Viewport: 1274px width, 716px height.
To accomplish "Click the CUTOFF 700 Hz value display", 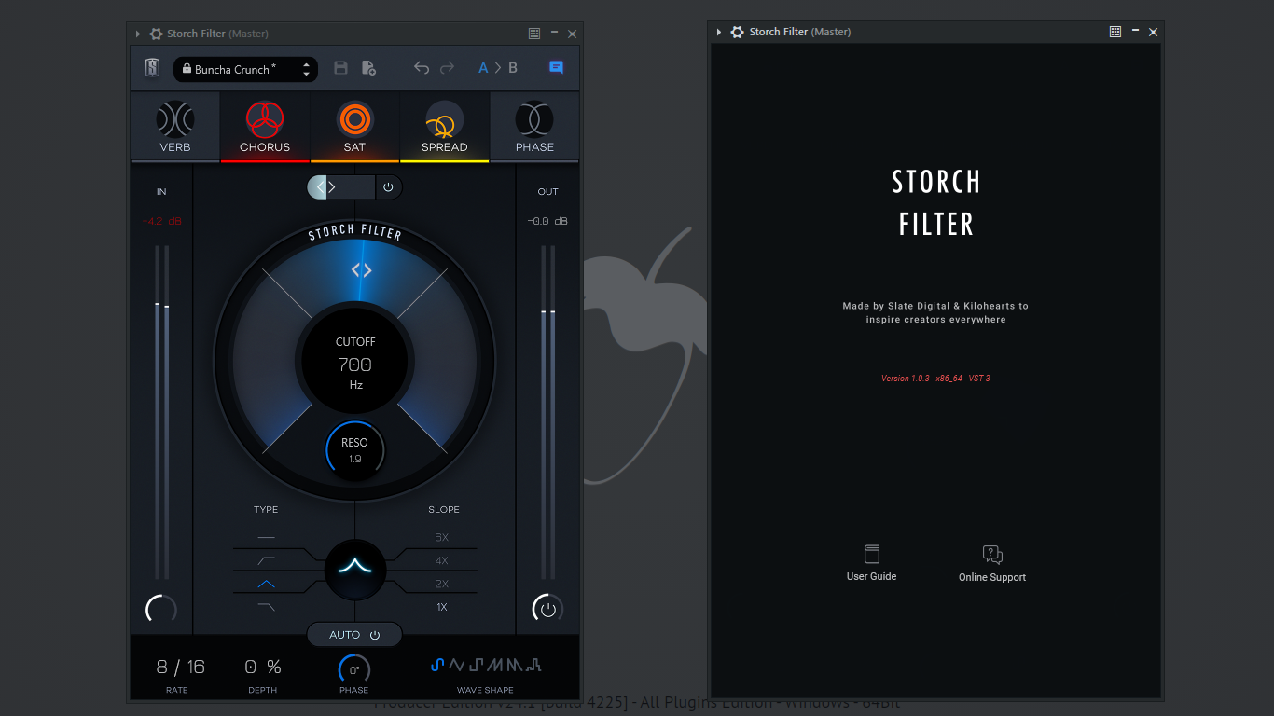I will point(355,364).
